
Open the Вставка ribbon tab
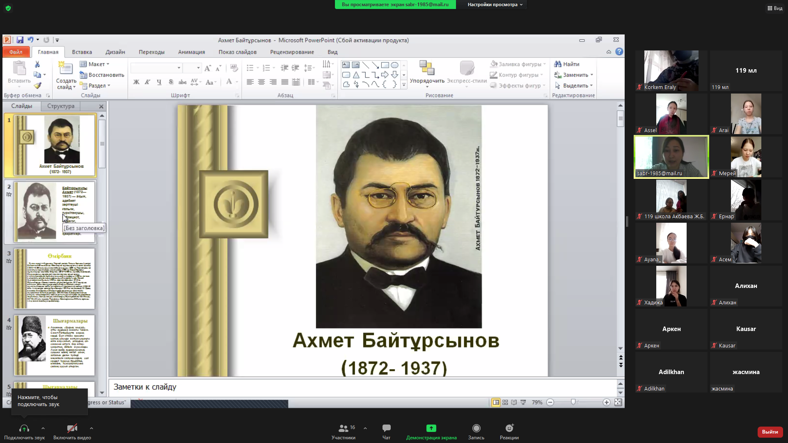[82, 52]
